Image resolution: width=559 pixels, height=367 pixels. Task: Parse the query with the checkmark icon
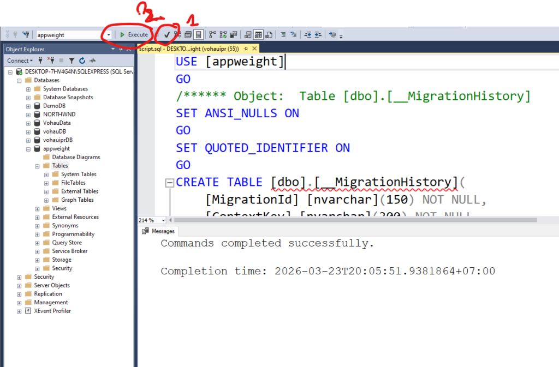167,34
